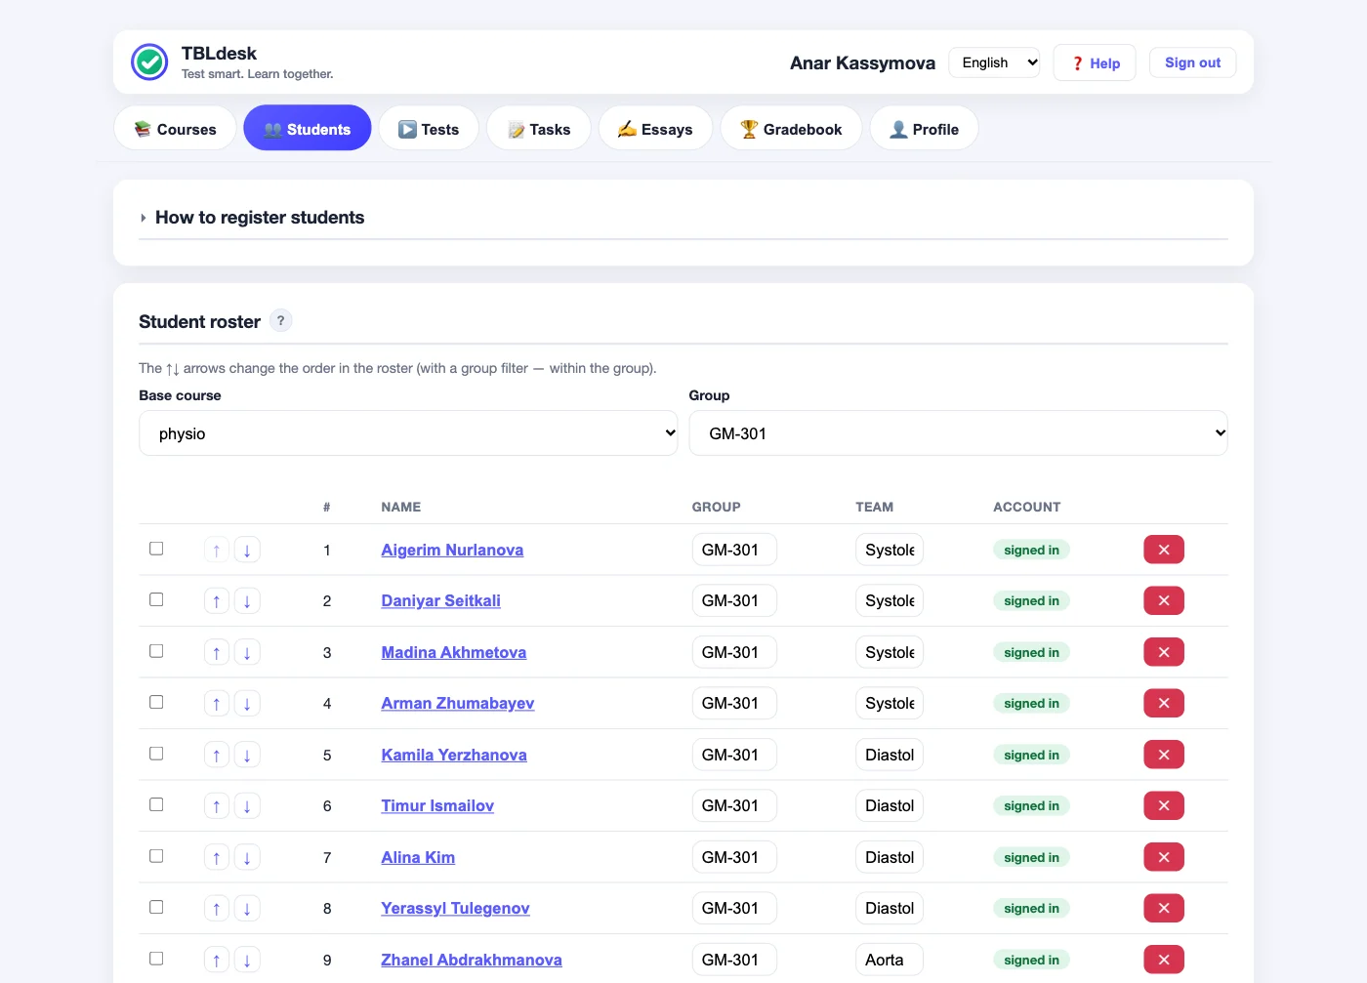Move Arman Zhumabayev up in roster
The height and width of the screenshot is (983, 1367).
click(x=217, y=704)
